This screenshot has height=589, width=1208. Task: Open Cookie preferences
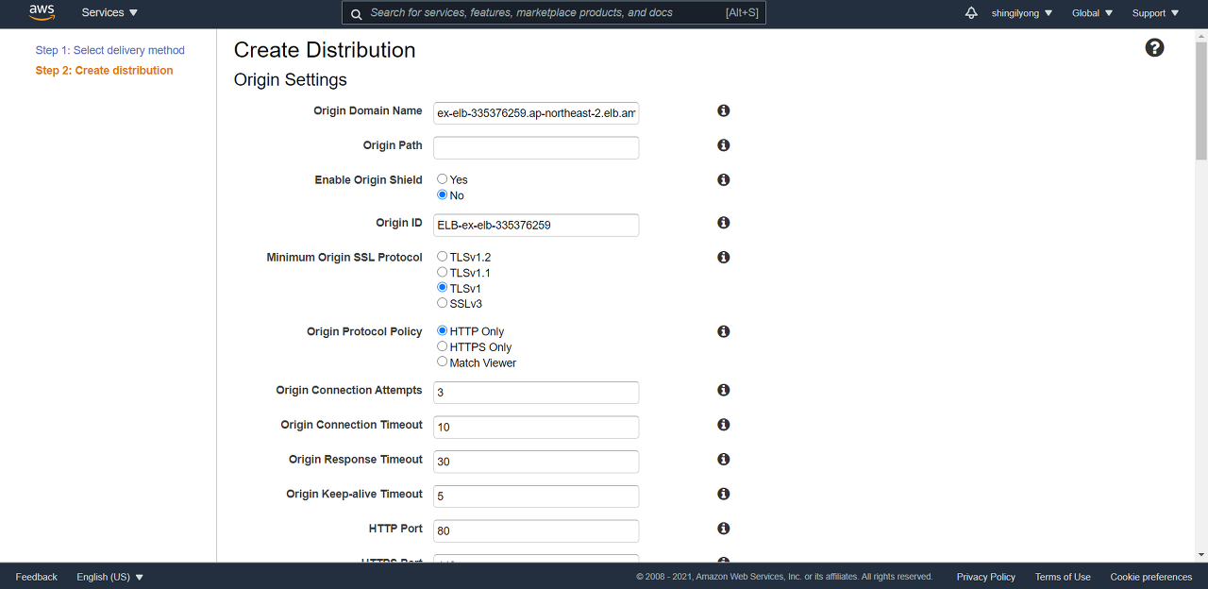pyautogui.click(x=1151, y=577)
